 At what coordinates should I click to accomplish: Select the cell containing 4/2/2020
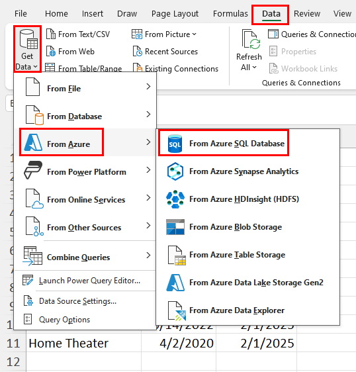(179, 343)
